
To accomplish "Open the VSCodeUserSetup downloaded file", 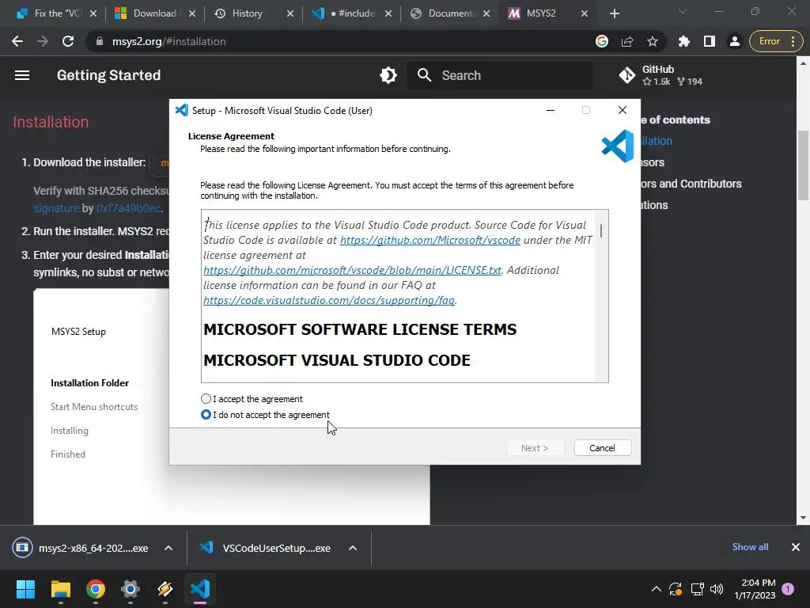I will 266,548.
